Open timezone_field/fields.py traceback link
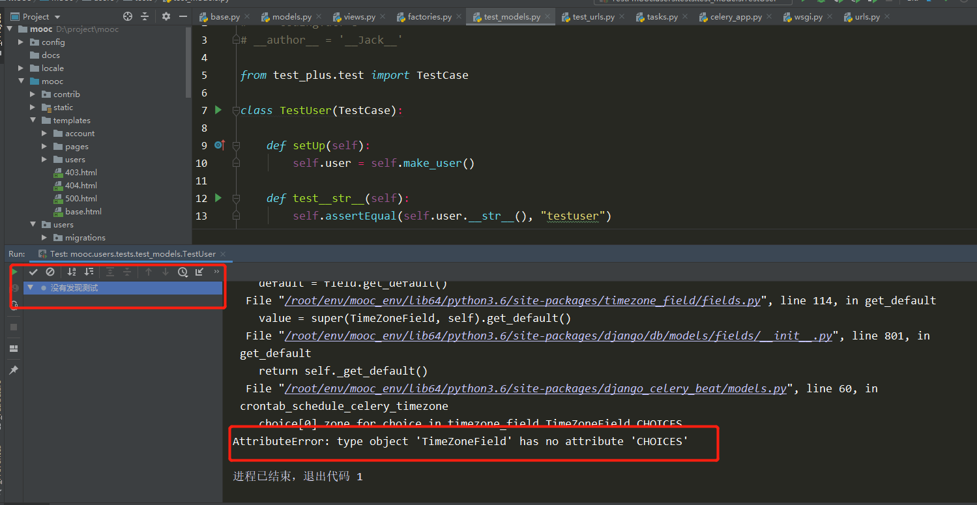Screen dimensions: 977x505 pyautogui.click(x=523, y=301)
